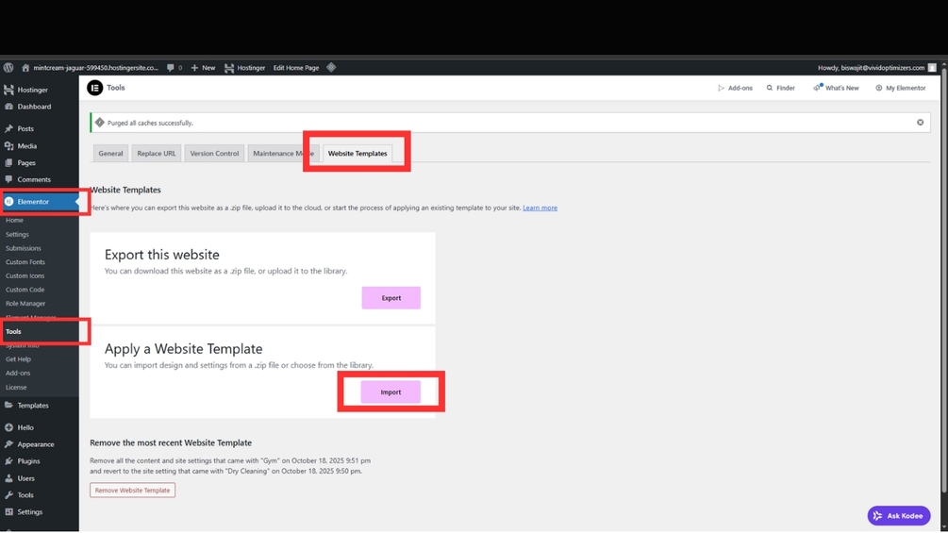This screenshot has width=948, height=533.
Task: Switch to the Replace URL tab
Action: 157,154
